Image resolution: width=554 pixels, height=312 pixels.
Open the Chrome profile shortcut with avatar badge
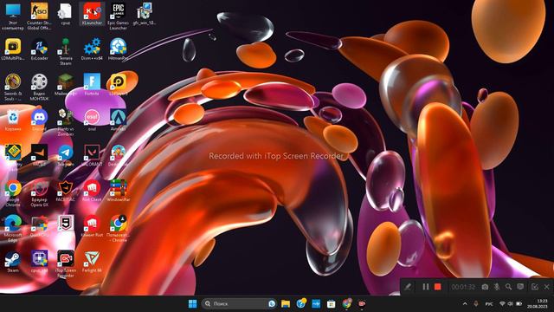[x=118, y=229]
